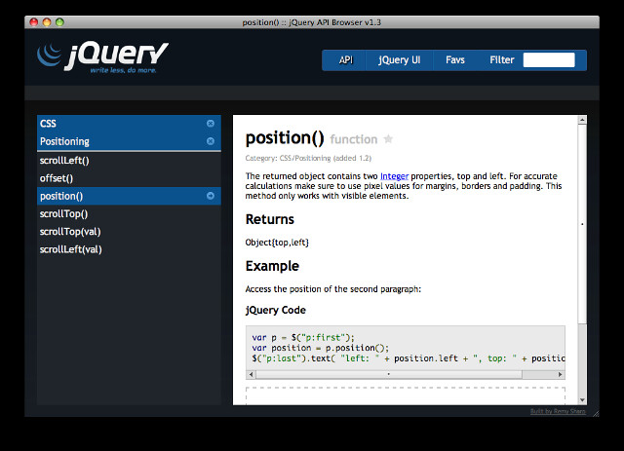The height and width of the screenshot is (451, 624).
Task: Open the Favs tab
Action: pyautogui.click(x=455, y=60)
